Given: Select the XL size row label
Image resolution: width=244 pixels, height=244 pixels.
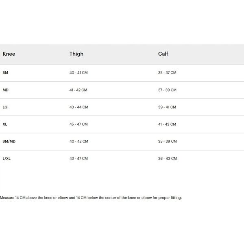Looking at the screenshot, I should point(5,124).
